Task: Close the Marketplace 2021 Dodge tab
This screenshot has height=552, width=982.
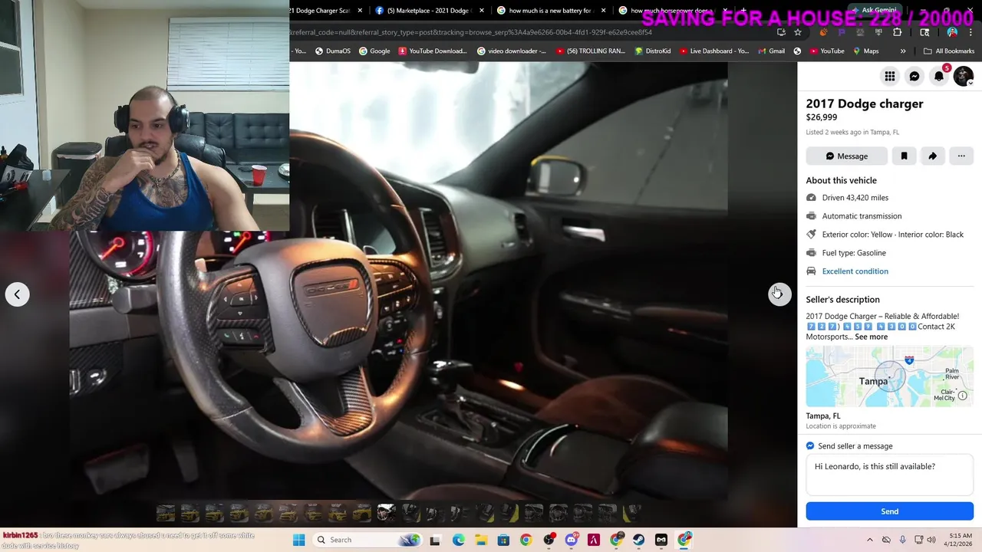Action: coord(482,11)
